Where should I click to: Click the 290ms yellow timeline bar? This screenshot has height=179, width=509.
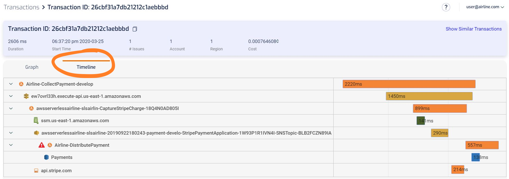[x=440, y=133]
